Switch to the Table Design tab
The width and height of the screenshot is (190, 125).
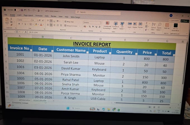(x=75, y=17)
